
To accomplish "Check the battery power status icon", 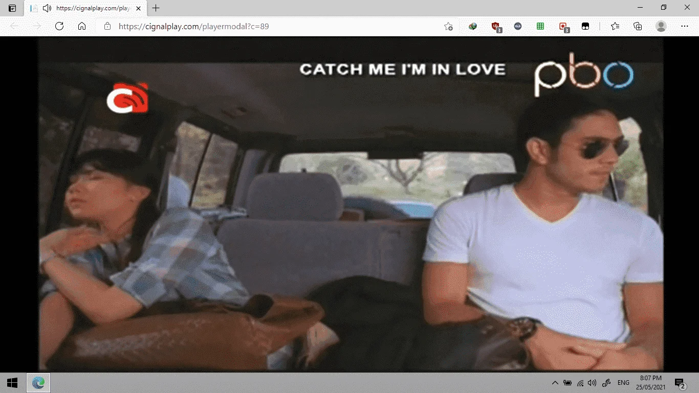I will (x=567, y=383).
